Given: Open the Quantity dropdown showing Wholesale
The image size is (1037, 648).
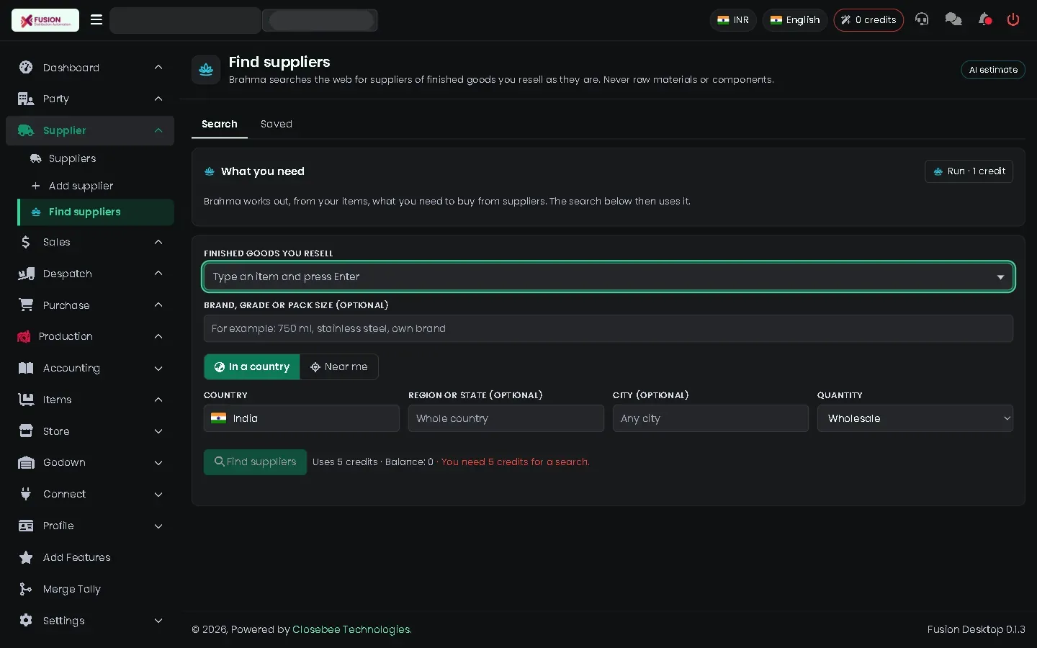Looking at the screenshot, I should tap(915, 418).
